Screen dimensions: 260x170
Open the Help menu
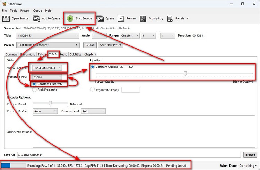48,11
